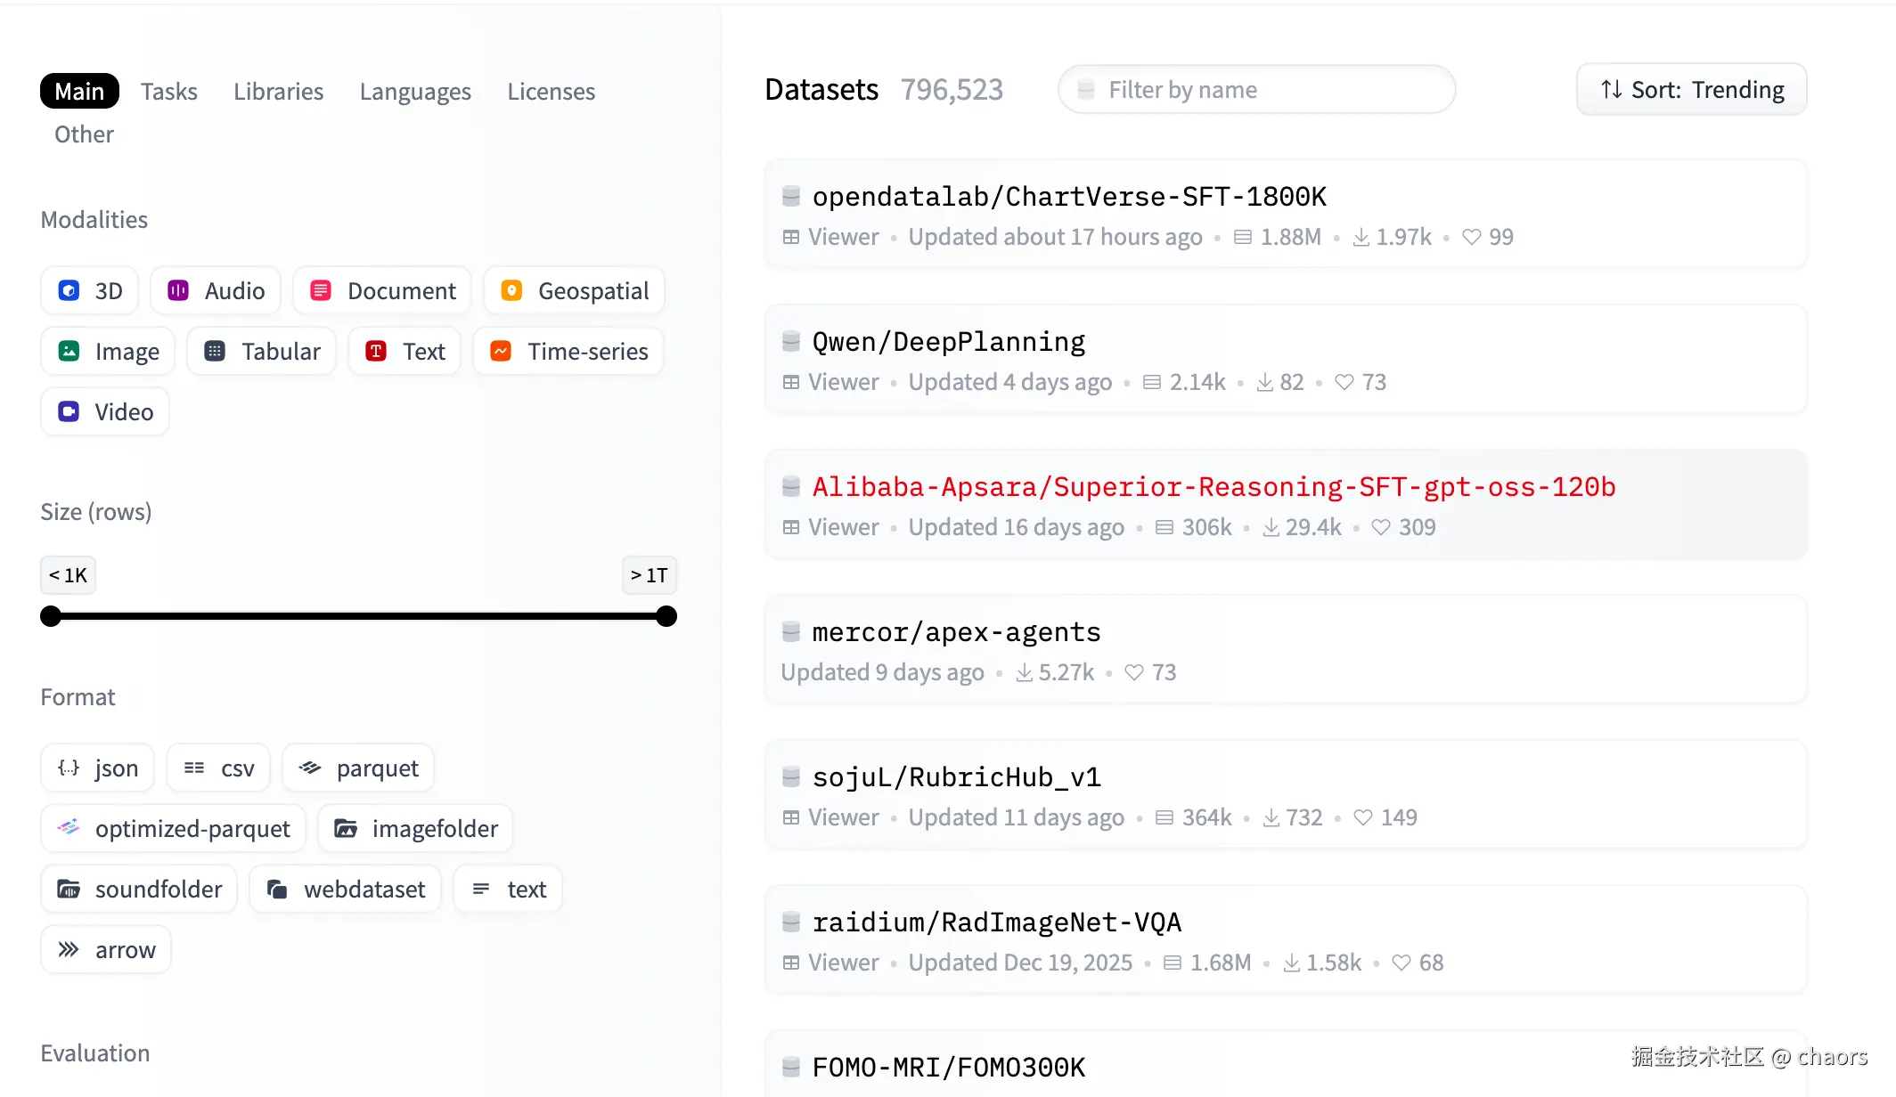Click the right handle of size slider
The height and width of the screenshot is (1097, 1896).
(666, 616)
